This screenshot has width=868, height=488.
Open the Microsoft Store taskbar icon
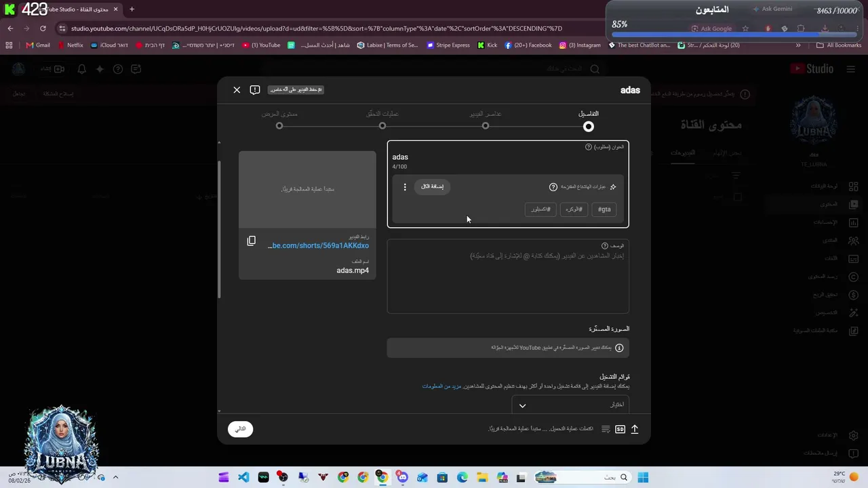tap(442, 478)
